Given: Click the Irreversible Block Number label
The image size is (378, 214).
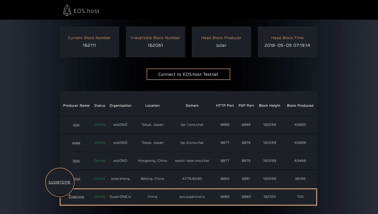Looking at the screenshot, I should [x=155, y=38].
